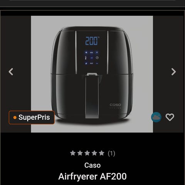Add the air fryer to favorites with the heart
Viewport: 185px width, 185px height.
click(x=170, y=117)
